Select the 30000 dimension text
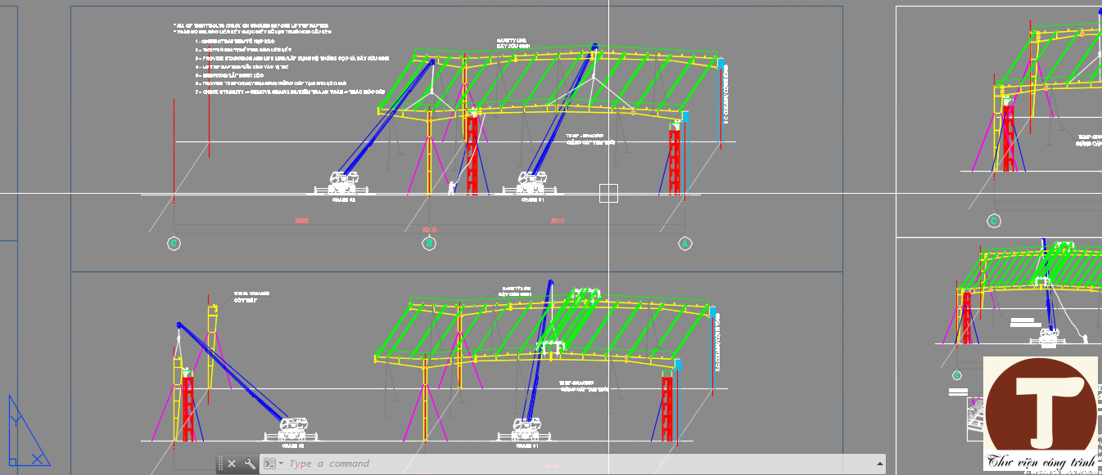Screen dimensions: 1102x475 click(x=301, y=221)
